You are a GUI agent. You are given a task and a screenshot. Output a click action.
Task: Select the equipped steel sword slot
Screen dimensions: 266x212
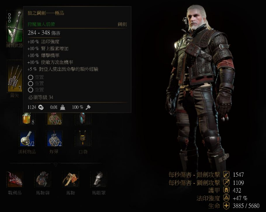click(x=14, y=26)
